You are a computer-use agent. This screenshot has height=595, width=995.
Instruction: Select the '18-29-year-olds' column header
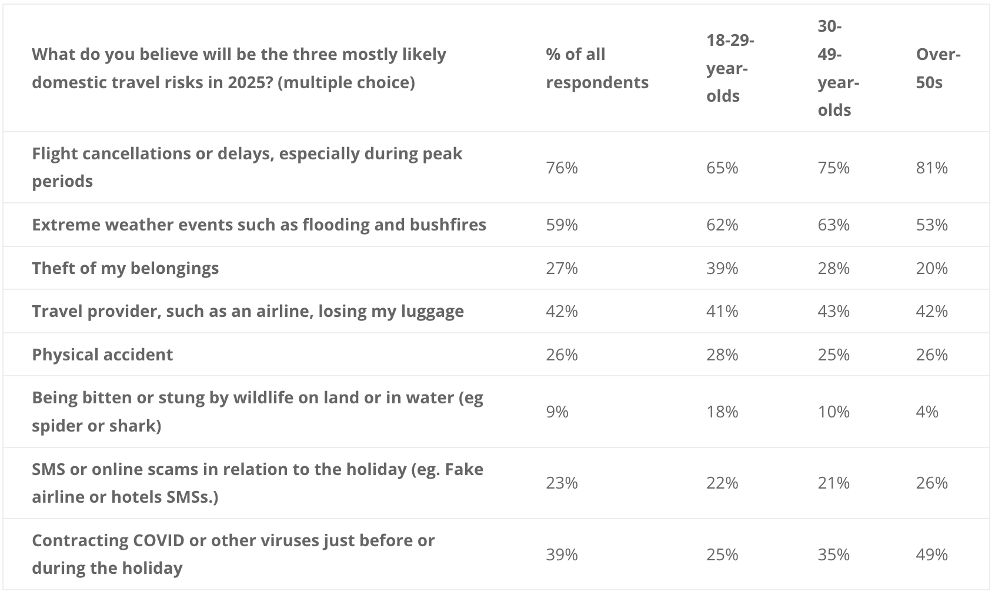point(730,68)
